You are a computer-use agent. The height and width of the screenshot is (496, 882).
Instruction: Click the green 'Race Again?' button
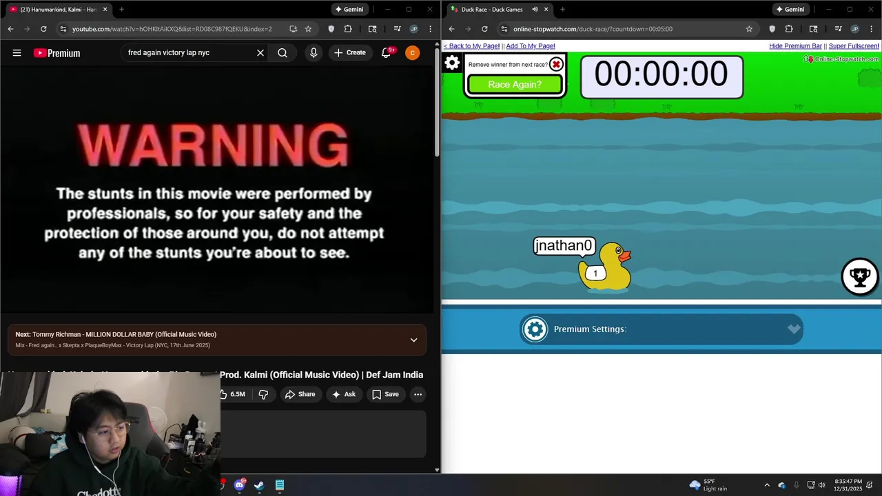tap(515, 84)
